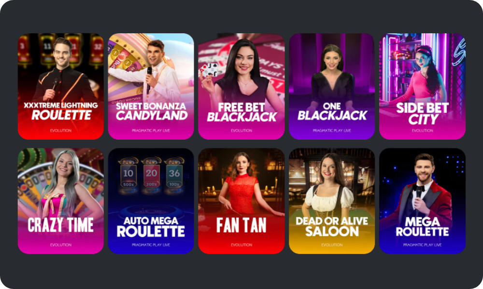This screenshot has height=289, width=483.
Task: Click the 36 100x multiplier card
Action: pyautogui.click(x=174, y=176)
